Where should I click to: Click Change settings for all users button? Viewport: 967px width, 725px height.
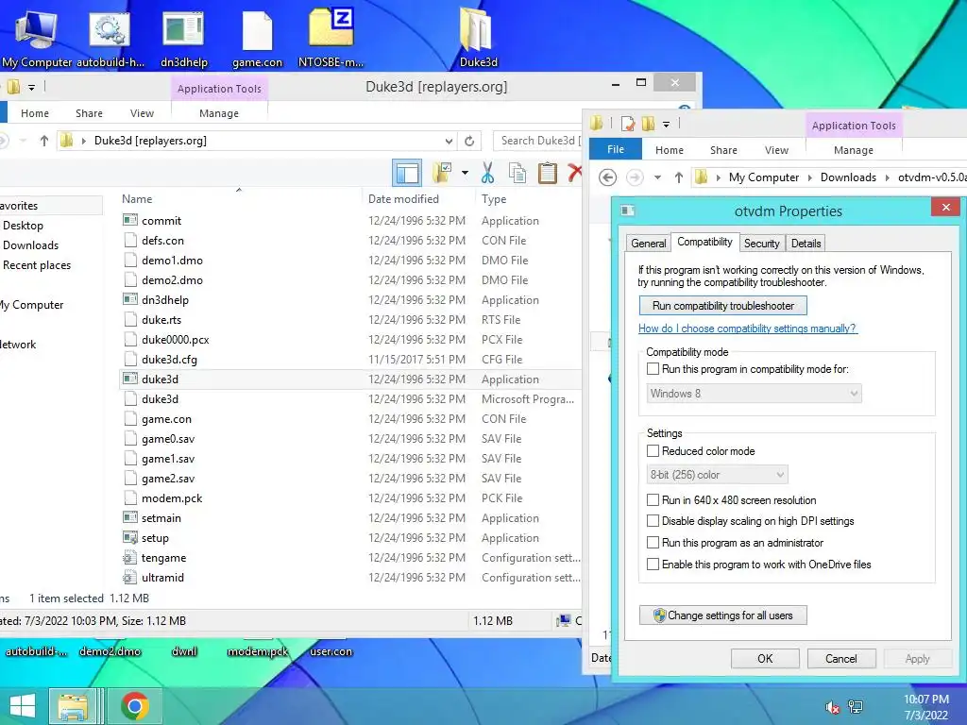[x=722, y=615]
